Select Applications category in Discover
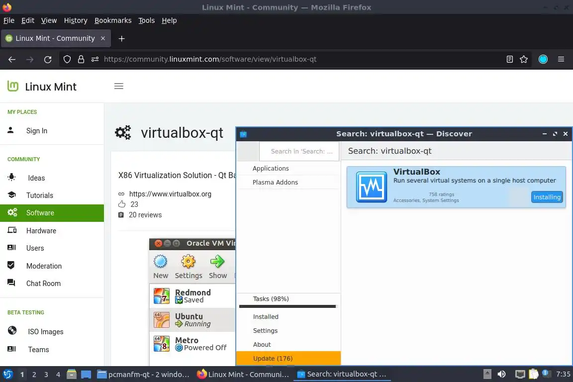 coord(288,168)
